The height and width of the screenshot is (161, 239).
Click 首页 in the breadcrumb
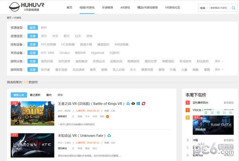9,18
